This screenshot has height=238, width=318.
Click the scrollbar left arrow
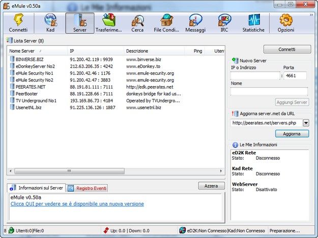(x=11, y=171)
